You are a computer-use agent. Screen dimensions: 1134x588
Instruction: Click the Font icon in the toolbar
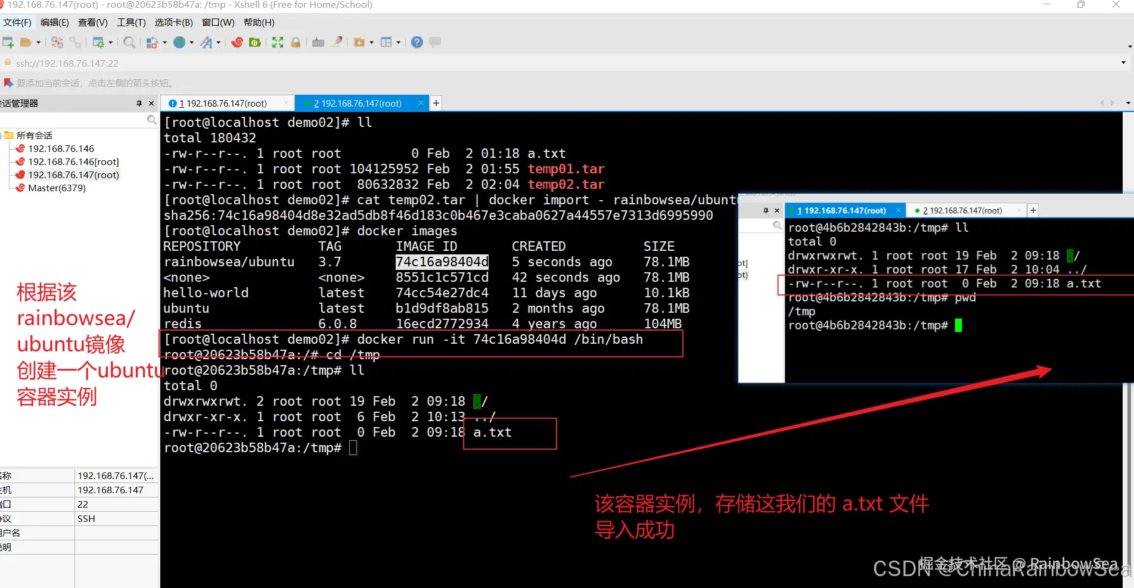(x=206, y=42)
